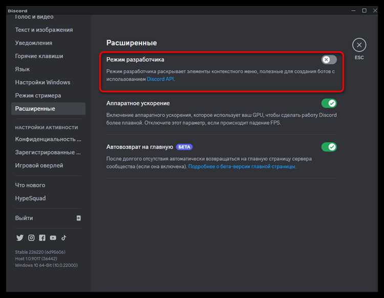Click the Аппаратное ускорение setting title
Viewport: 384px width, 298px height.
point(138,103)
